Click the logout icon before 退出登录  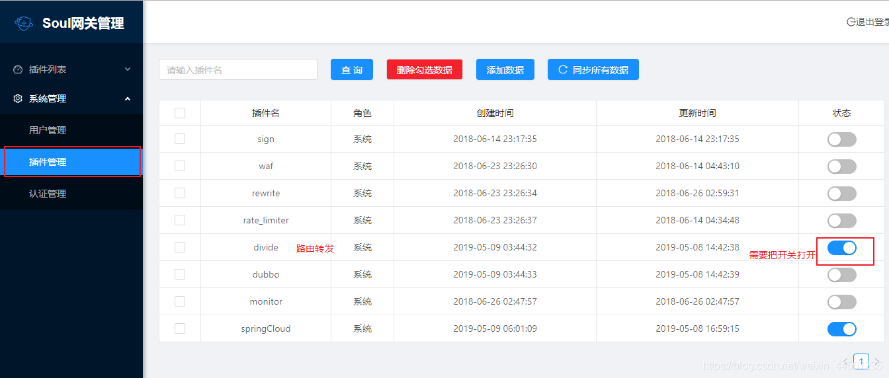click(851, 22)
